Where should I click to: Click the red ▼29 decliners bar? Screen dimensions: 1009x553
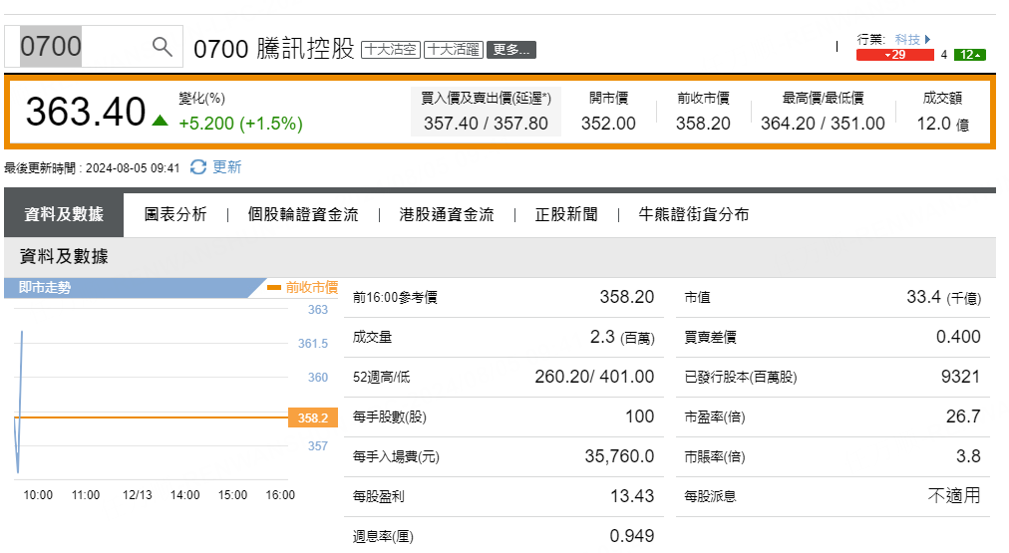coord(894,55)
